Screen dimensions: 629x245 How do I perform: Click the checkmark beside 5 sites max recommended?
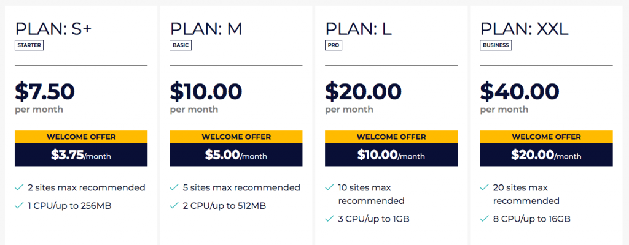pos(174,187)
